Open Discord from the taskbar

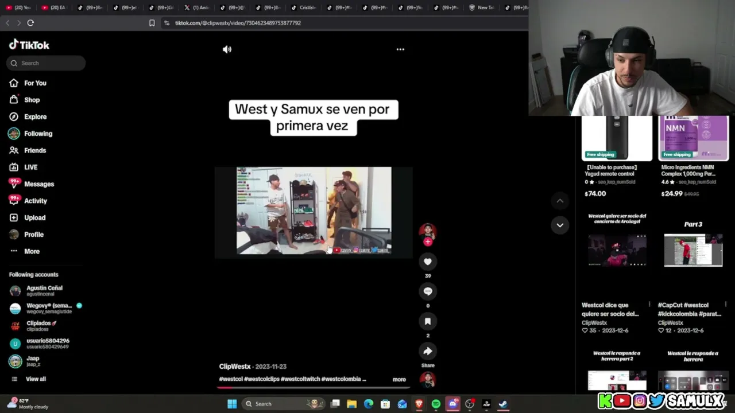(x=453, y=404)
